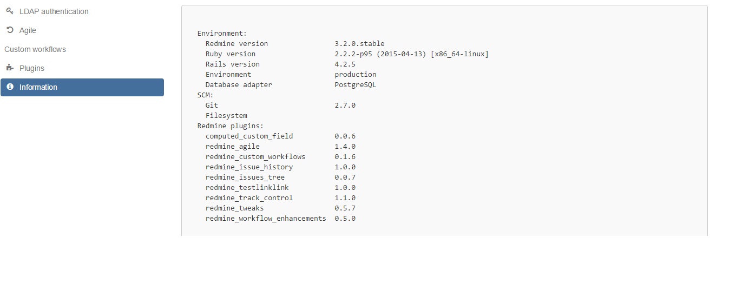The image size is (736, 303).
Task: Click the Git version 2.7.0 text
Action: coord(345,106)
